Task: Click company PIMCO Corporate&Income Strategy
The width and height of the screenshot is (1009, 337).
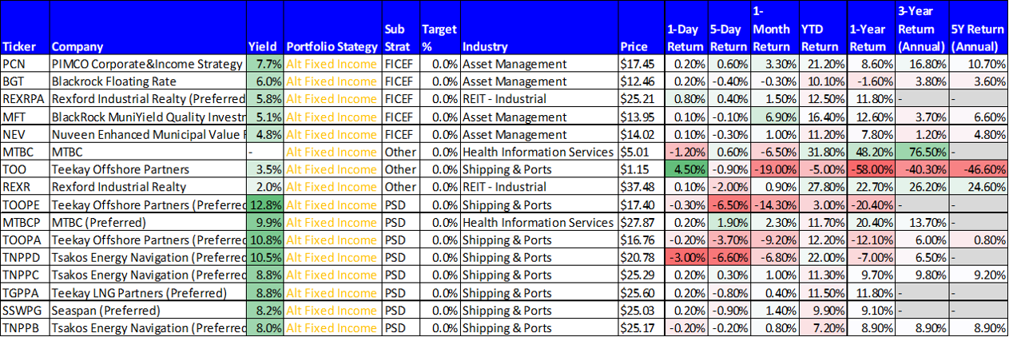Action: [147, 64]
